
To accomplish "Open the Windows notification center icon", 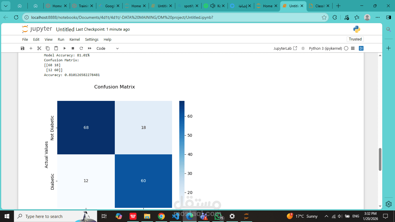I will (x=385, y=216).
